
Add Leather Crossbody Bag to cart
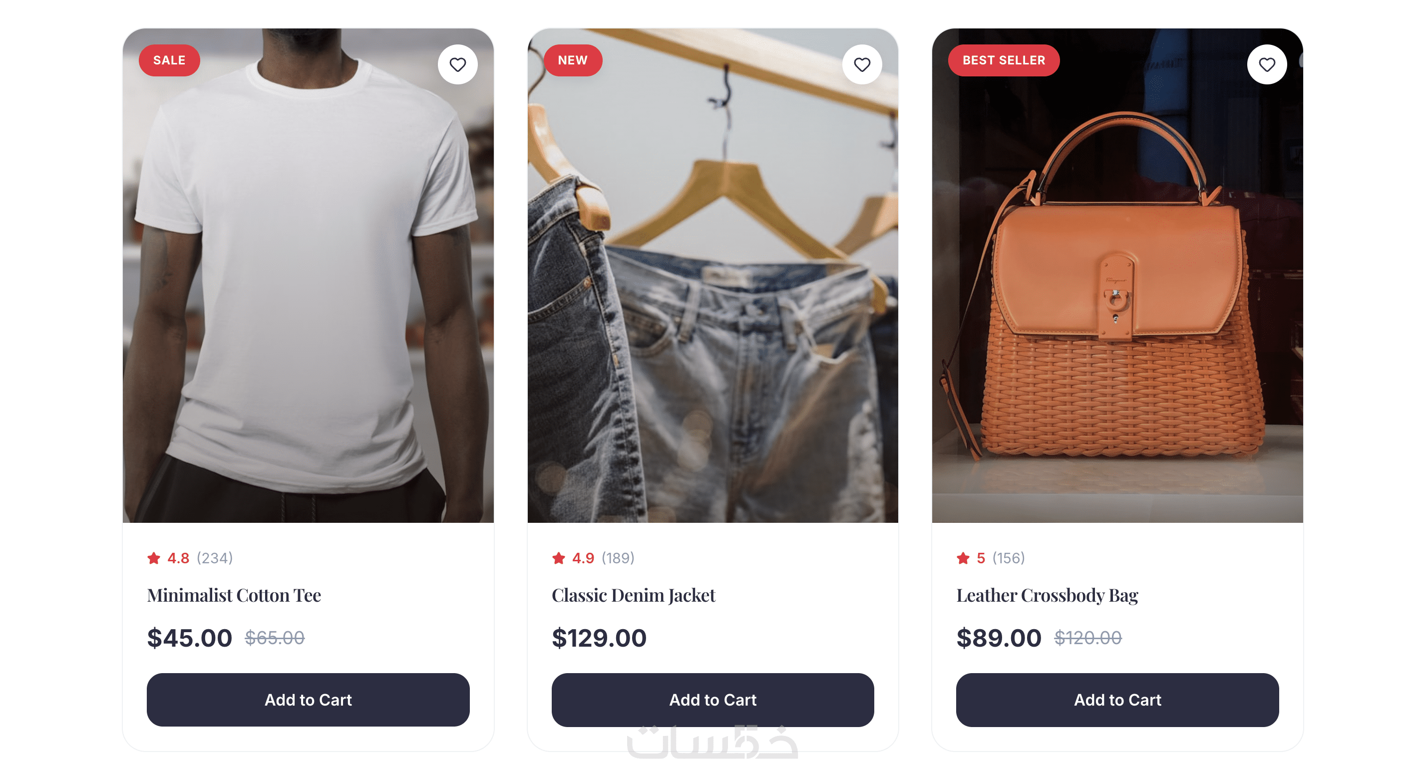[1117, 700]
